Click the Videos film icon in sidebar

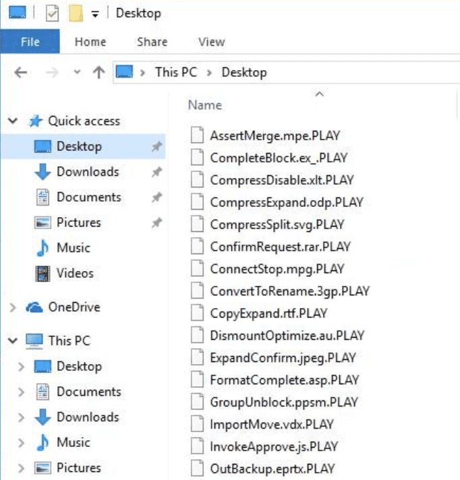point(42,274)
